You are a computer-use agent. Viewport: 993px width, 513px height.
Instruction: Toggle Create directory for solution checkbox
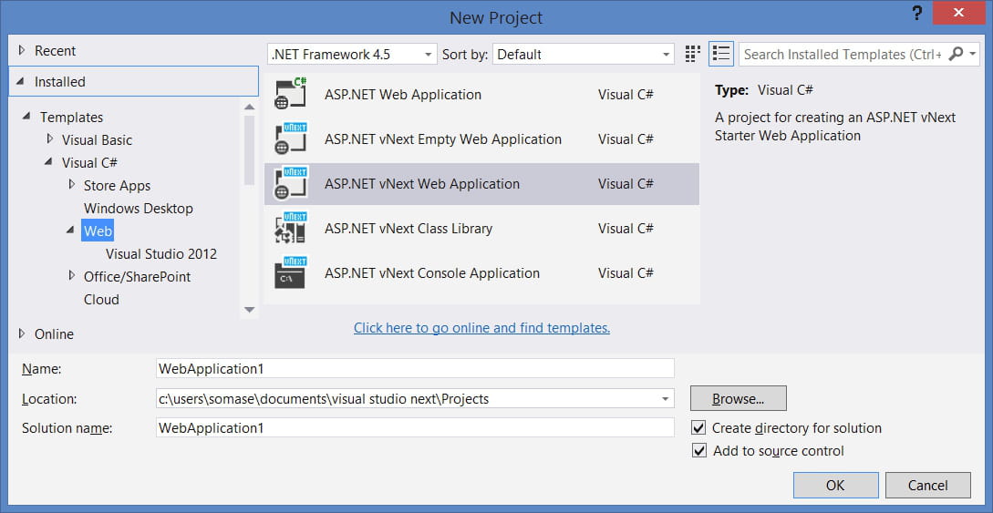[x=698, y=428]
